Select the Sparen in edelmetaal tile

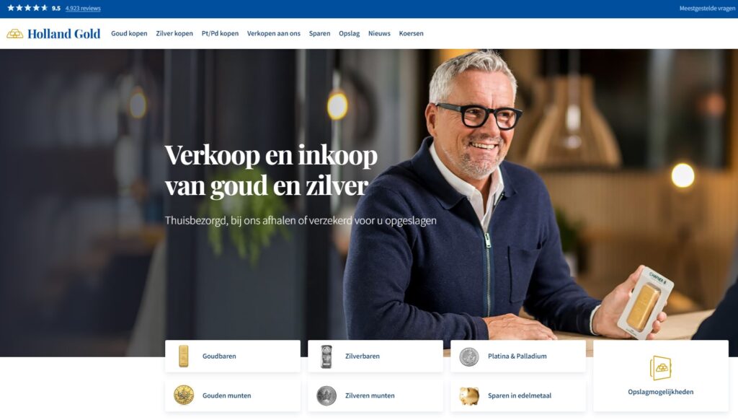pyautogui.click(x=517, y=395)
